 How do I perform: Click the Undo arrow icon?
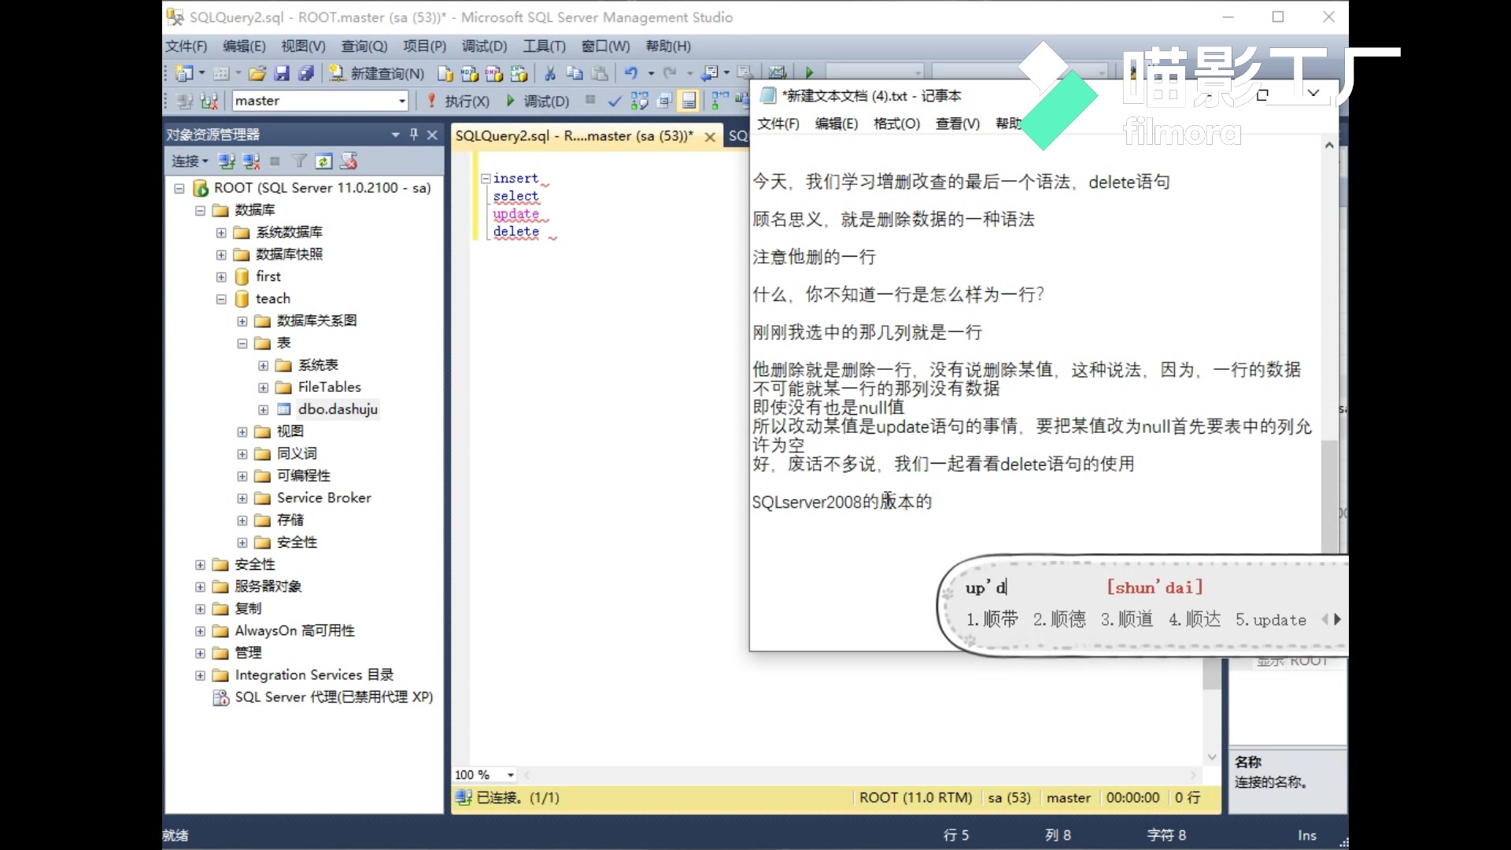[631, 74]
